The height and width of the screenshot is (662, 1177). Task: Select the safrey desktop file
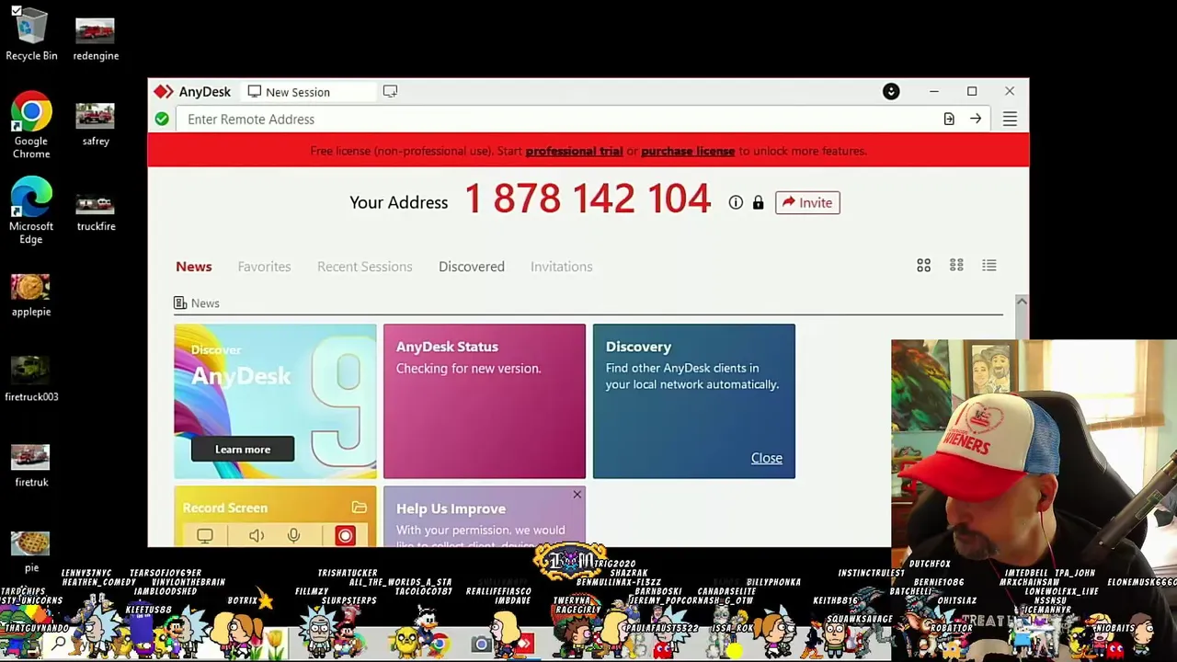[x=96, y=124]
